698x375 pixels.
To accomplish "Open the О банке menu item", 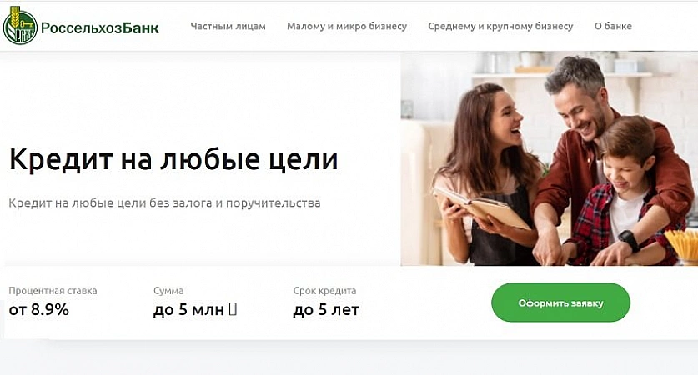I will [x=613, y=26].
